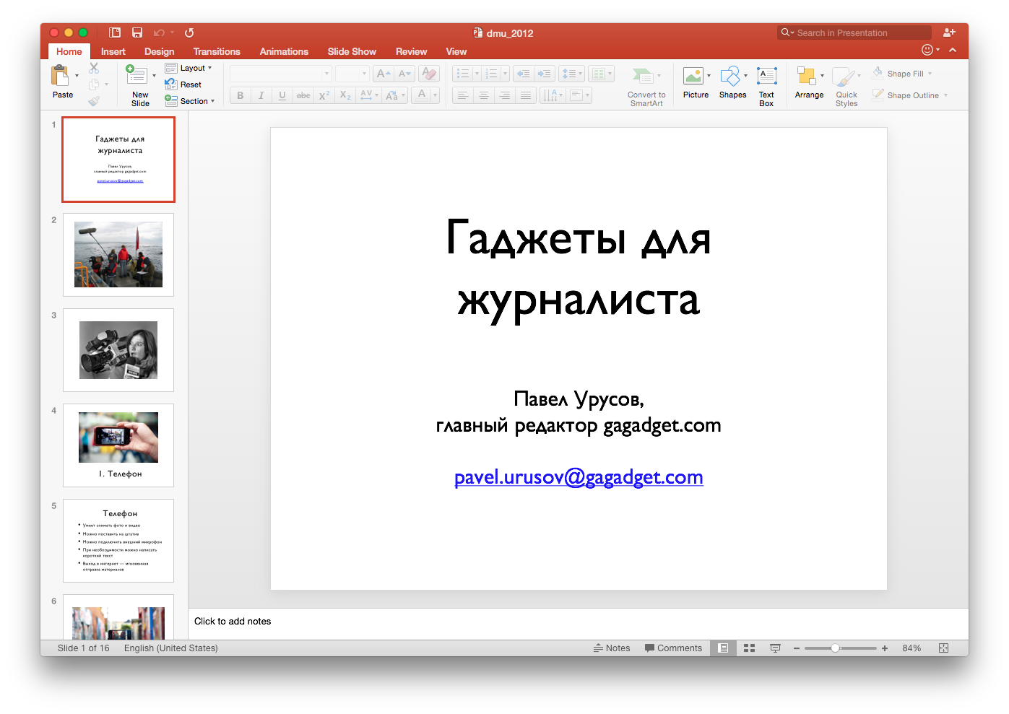Open the Shape Fill dropdown arrow
1009x714 pixels.
(x=930, y=74)
